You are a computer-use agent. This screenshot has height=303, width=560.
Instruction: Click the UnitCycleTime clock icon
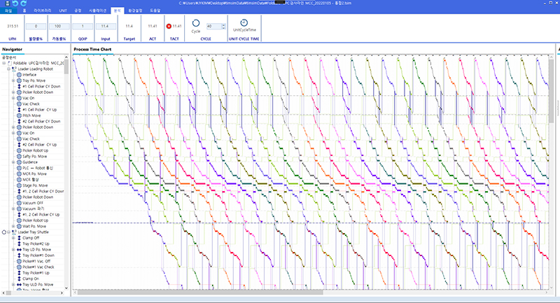(x=244, y=23)
